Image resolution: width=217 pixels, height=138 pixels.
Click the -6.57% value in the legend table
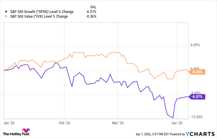91,11
